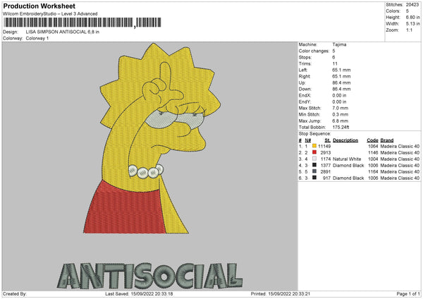Click the yellow swatch in stop 1

pos(314,146)
